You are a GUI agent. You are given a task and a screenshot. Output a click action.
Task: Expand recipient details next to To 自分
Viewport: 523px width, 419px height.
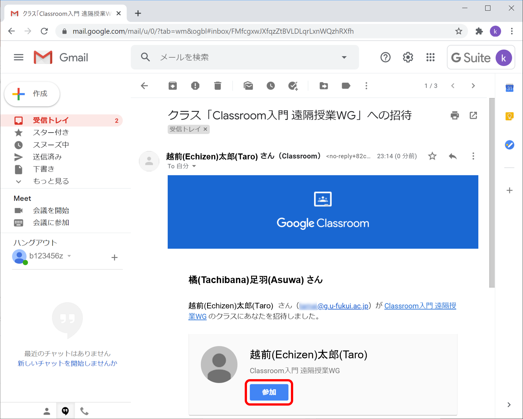[x=194, y=166]
